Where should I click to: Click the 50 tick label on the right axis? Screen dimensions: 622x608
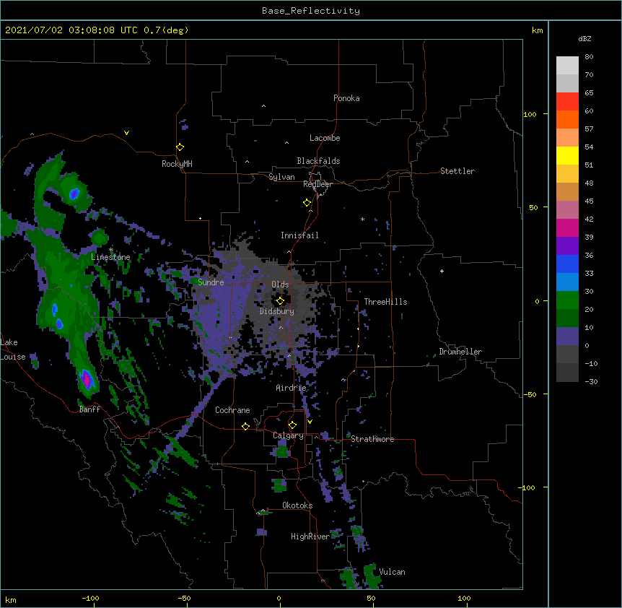(x=533, y=207)
